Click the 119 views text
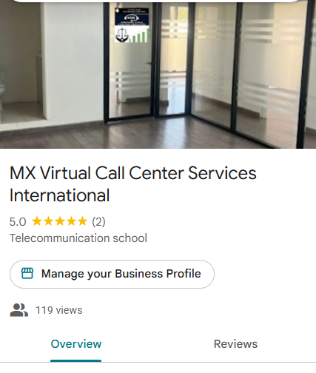This screenshot has width=316, height=373. (59, 310)
